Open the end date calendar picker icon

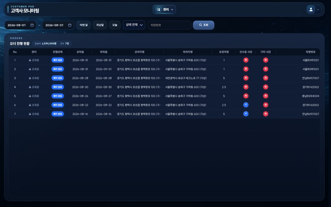pyautogui.click(x=70, y=25)
